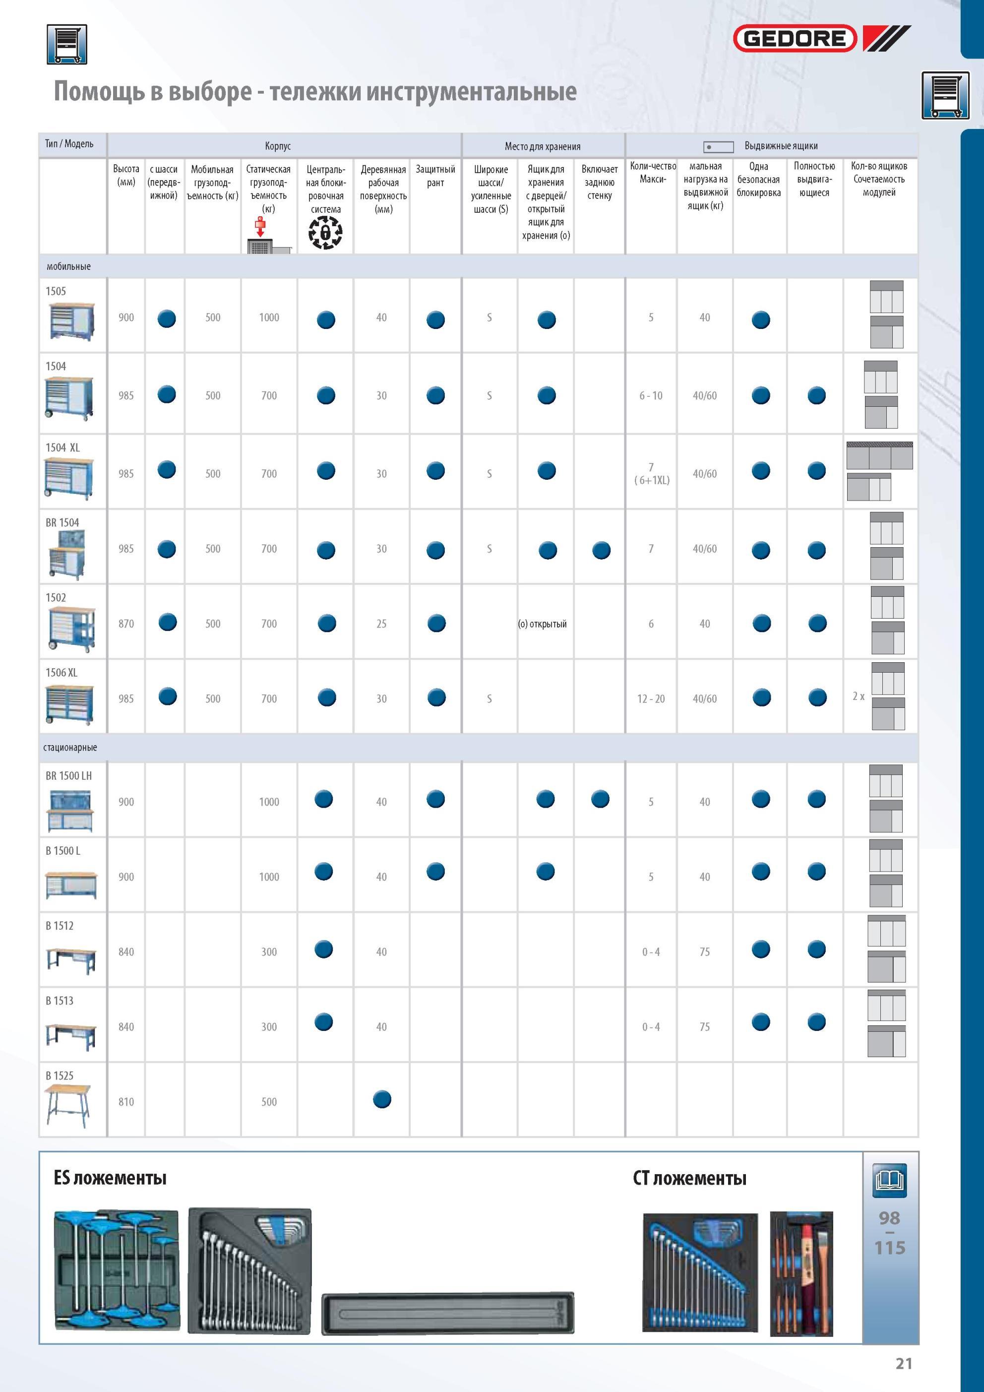This screenshot has width=984, height=1392.
Task: Click the back wall blue dot in BR 1504 row
Action: pos(601,550)
